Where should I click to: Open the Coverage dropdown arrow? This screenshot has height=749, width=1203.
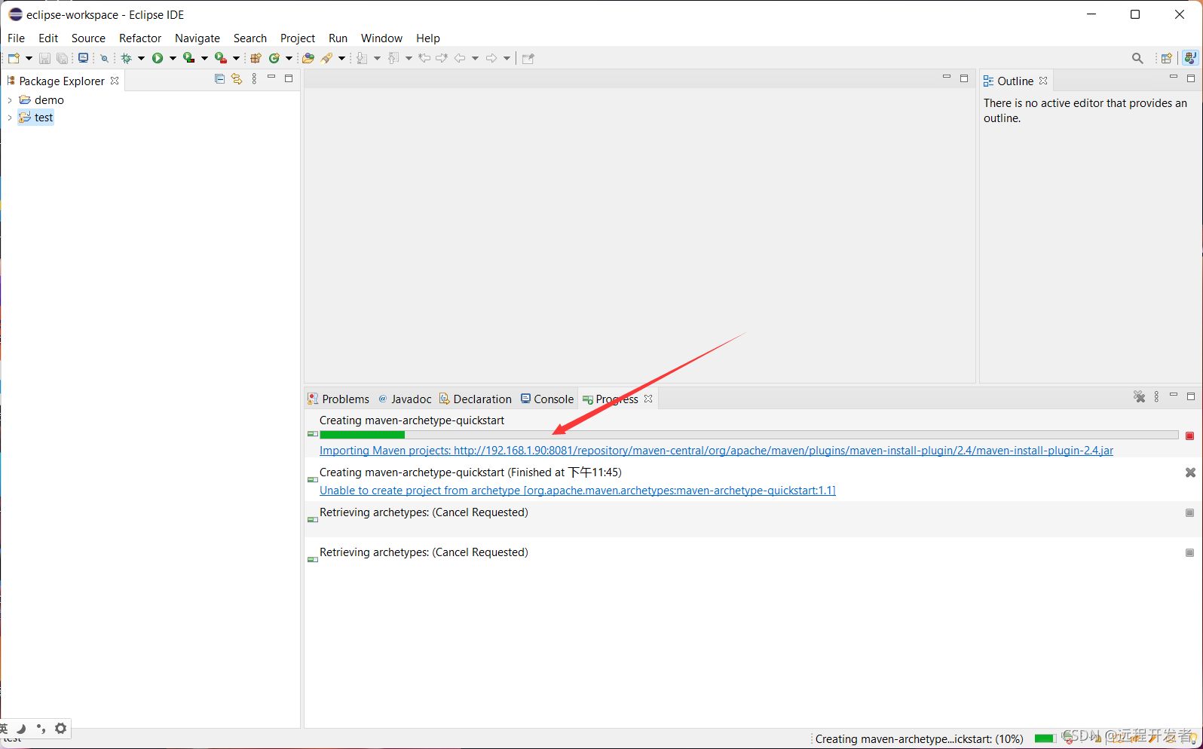click(204, 58)
